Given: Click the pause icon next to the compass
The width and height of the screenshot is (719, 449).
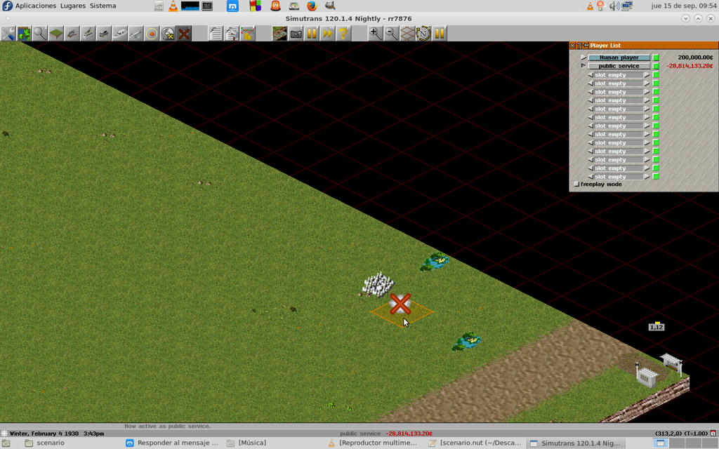Looking at the screenshot, I should pos(440,34).
